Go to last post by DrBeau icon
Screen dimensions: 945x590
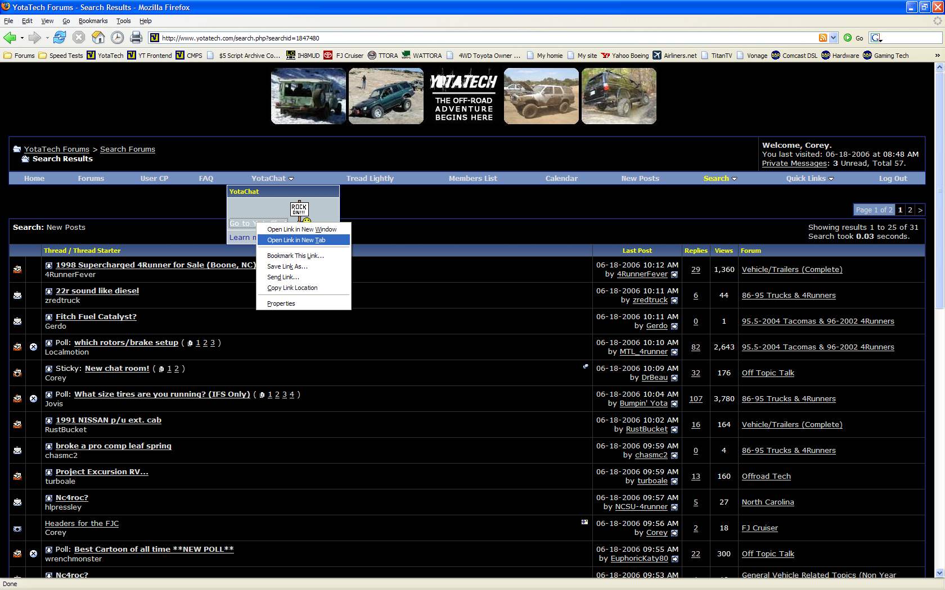pos(674,378)
